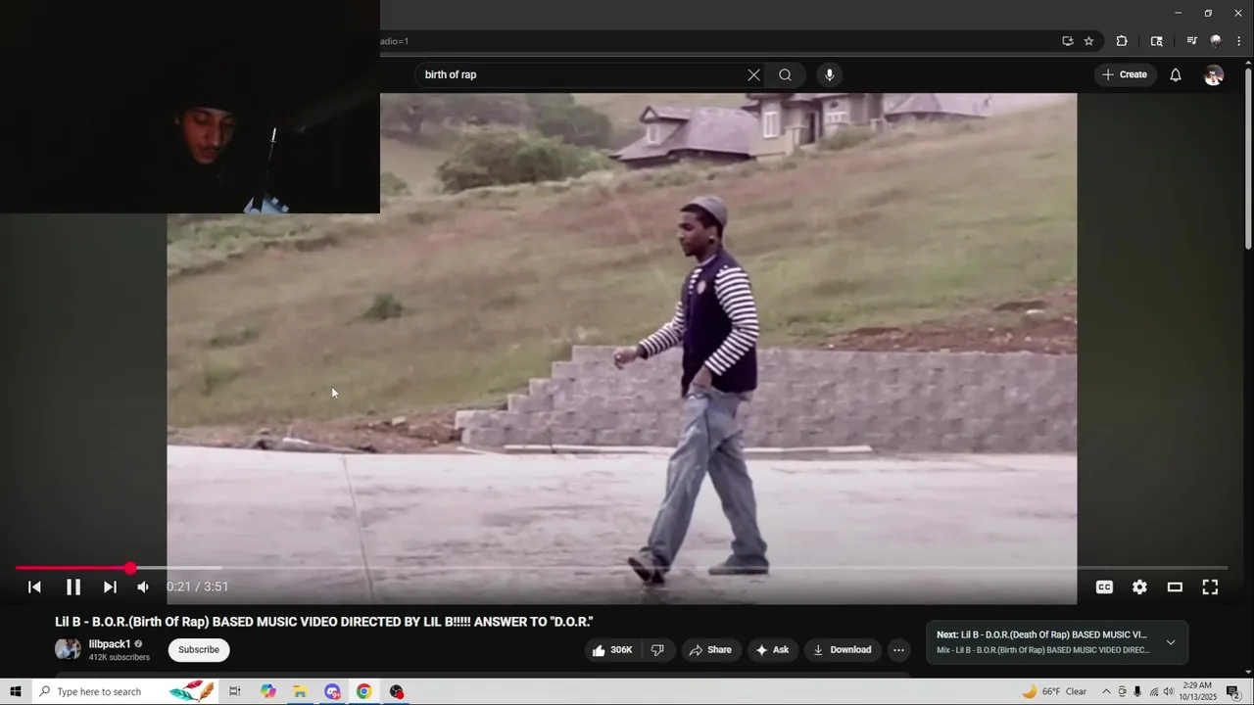1254x705 pixels.
Task: Open the lilbpack1 channel name
Action: point(110,644)
